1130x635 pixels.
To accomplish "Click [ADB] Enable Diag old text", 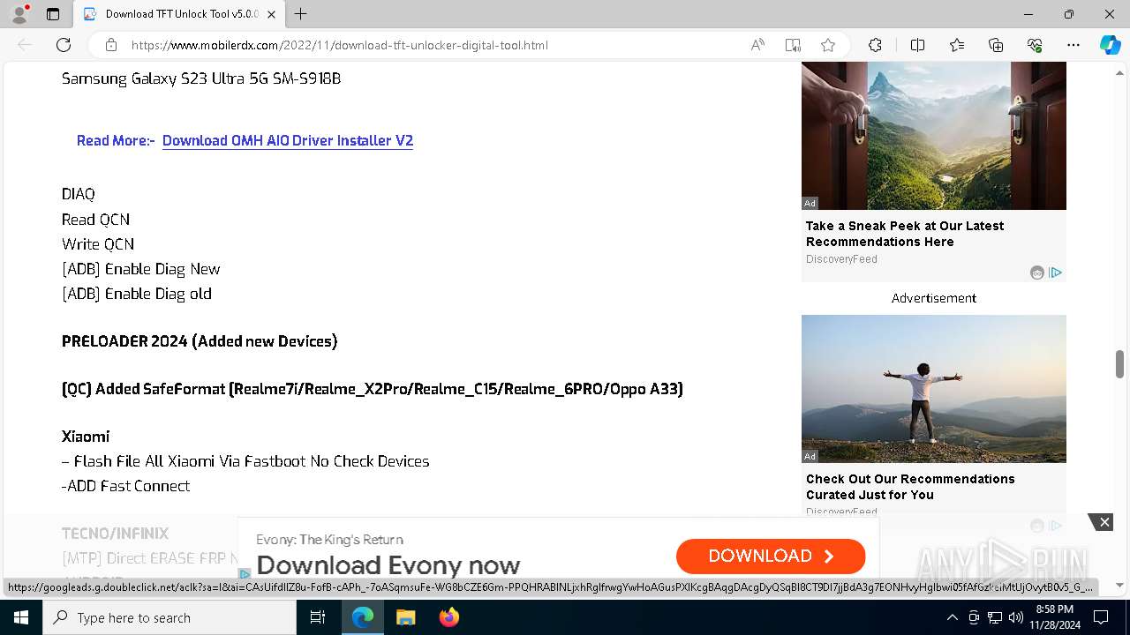I will pyautogui.click(x=137, y=294).
